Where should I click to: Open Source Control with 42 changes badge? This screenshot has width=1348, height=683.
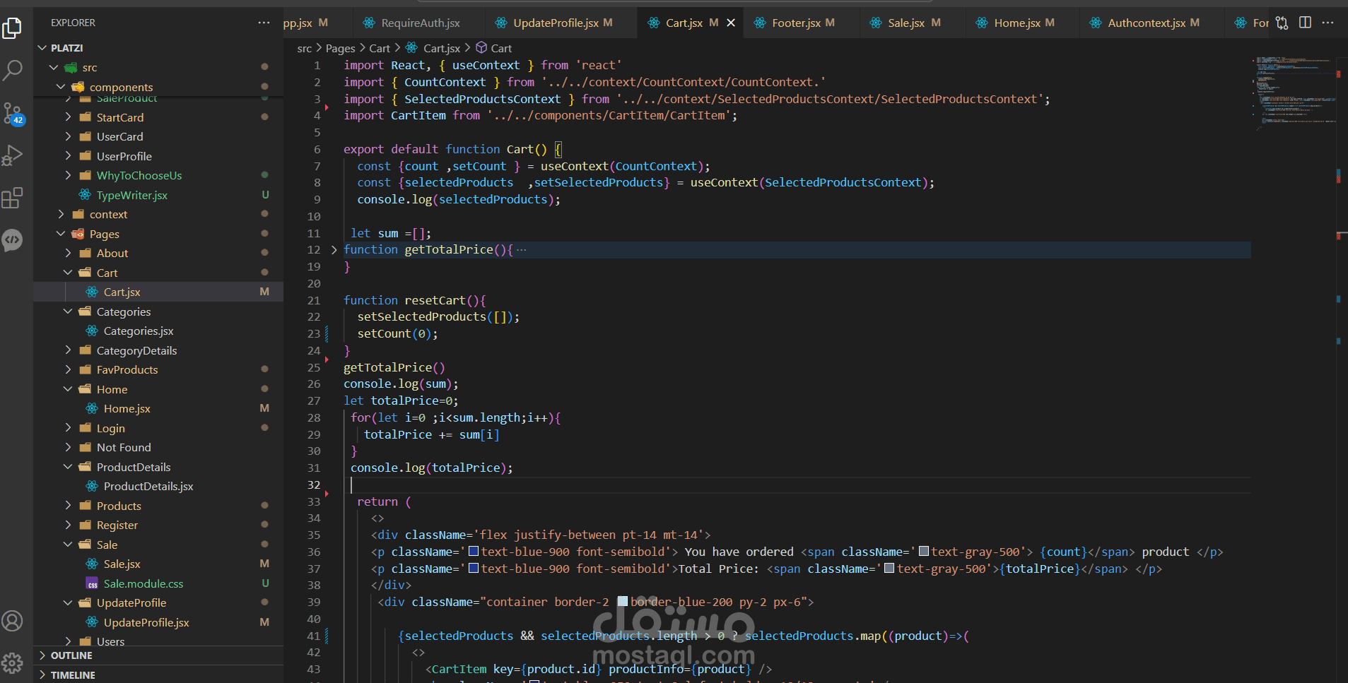point(13,113)
